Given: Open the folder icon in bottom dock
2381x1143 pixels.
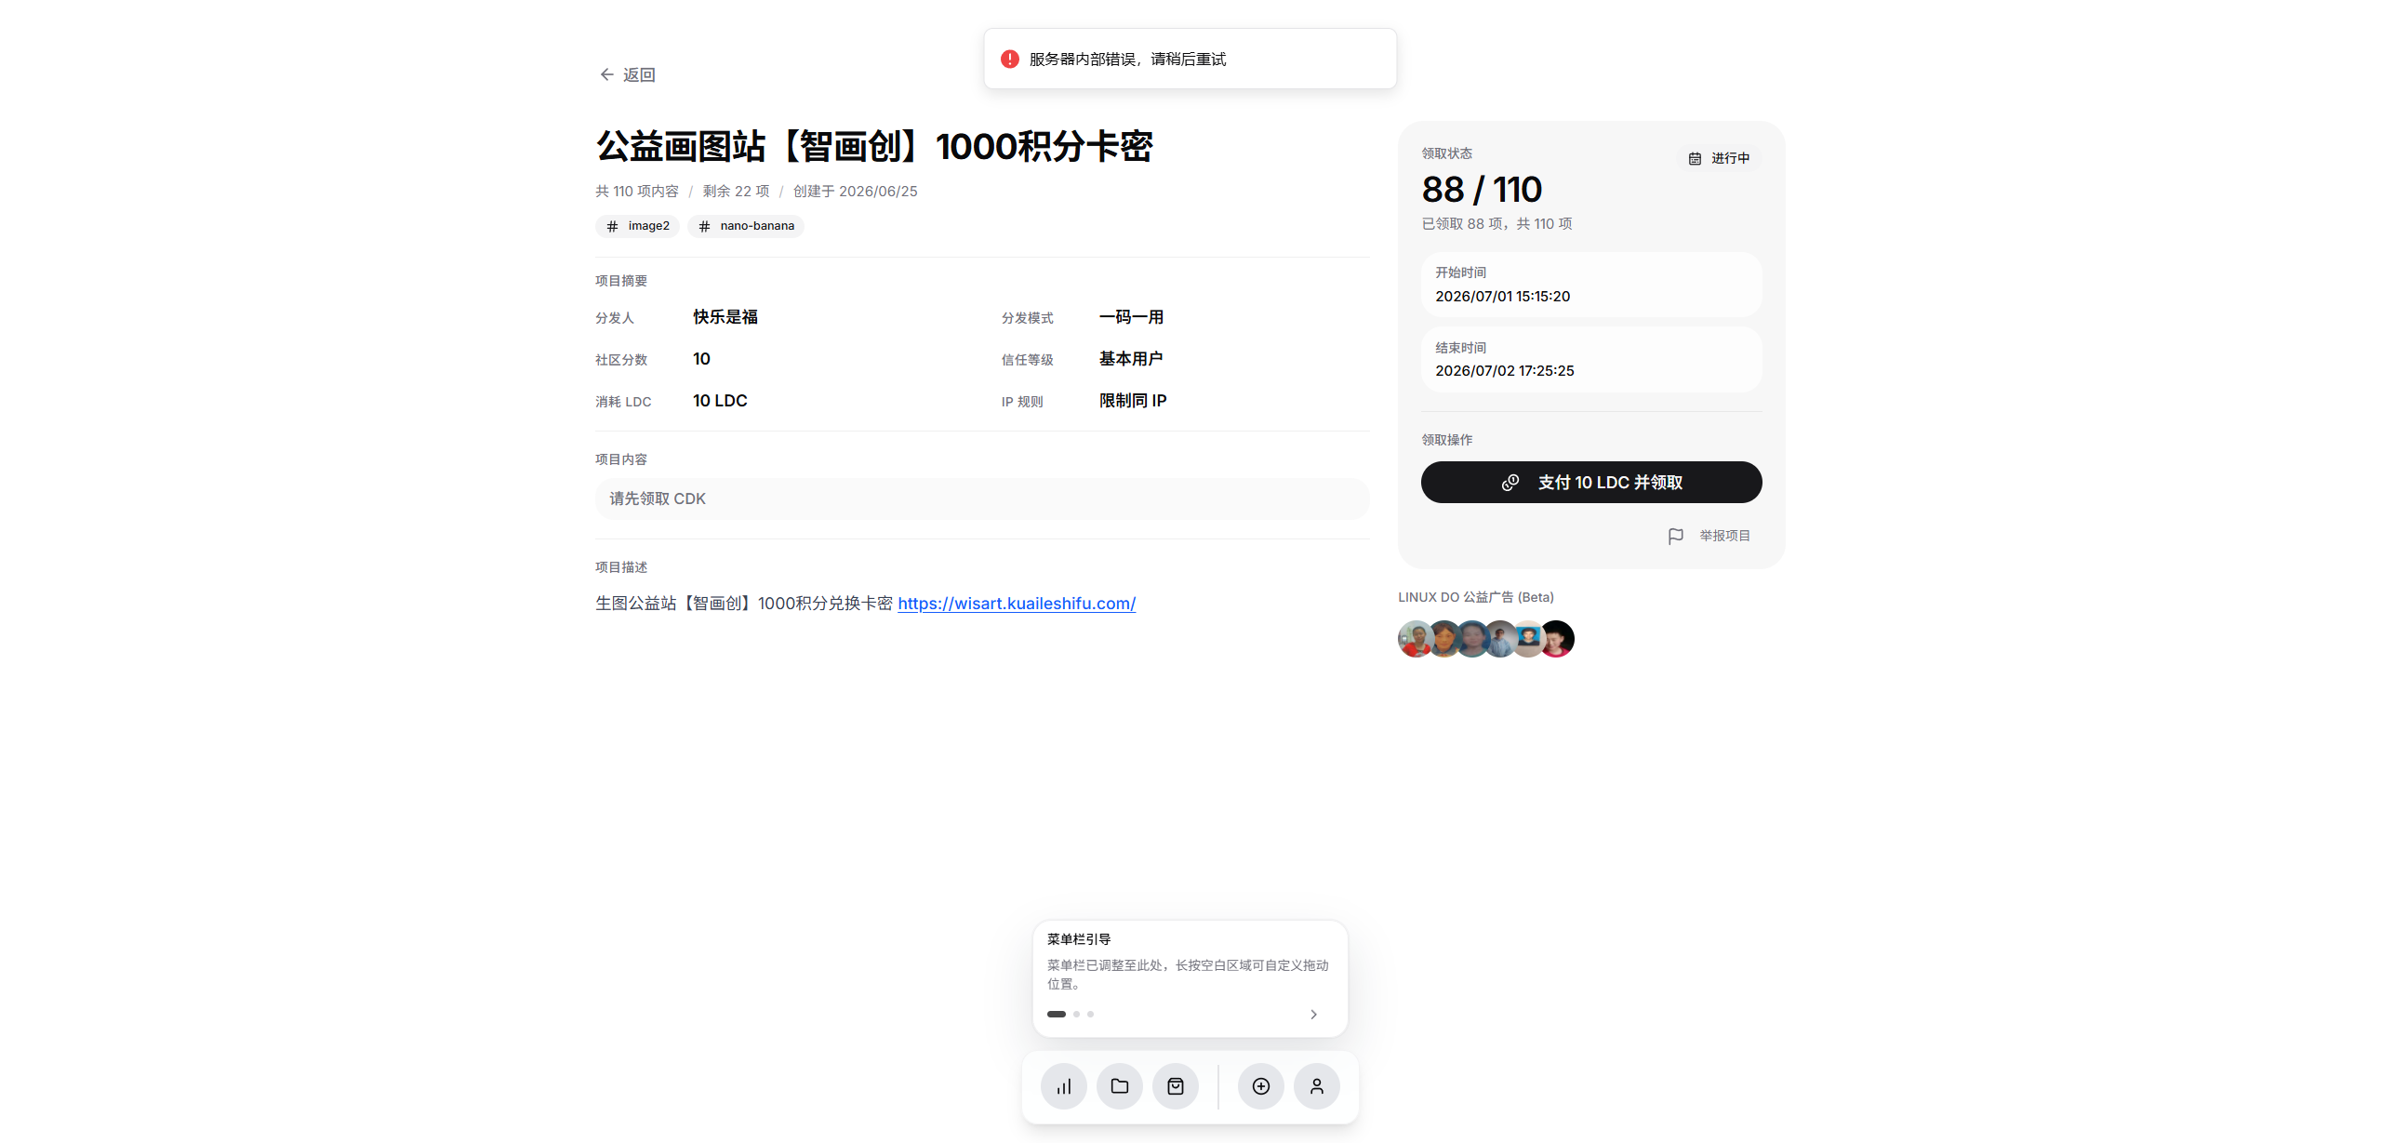Looking at the screenshot, I should point(1120,1086).
